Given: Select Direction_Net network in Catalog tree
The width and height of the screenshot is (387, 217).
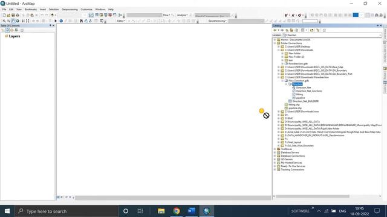Looking at the screenshot, I should click(x=304, y=87).
